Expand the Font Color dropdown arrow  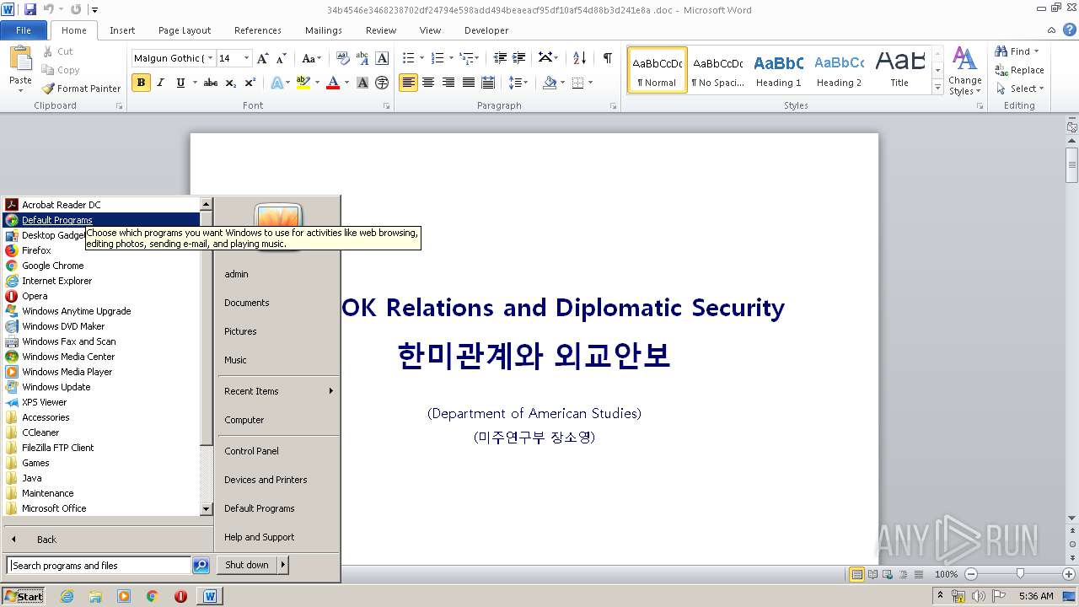tap(346, 83)
